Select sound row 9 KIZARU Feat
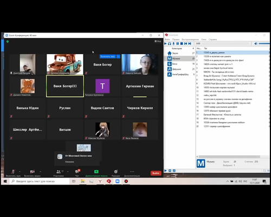 [x=233, y=84]
